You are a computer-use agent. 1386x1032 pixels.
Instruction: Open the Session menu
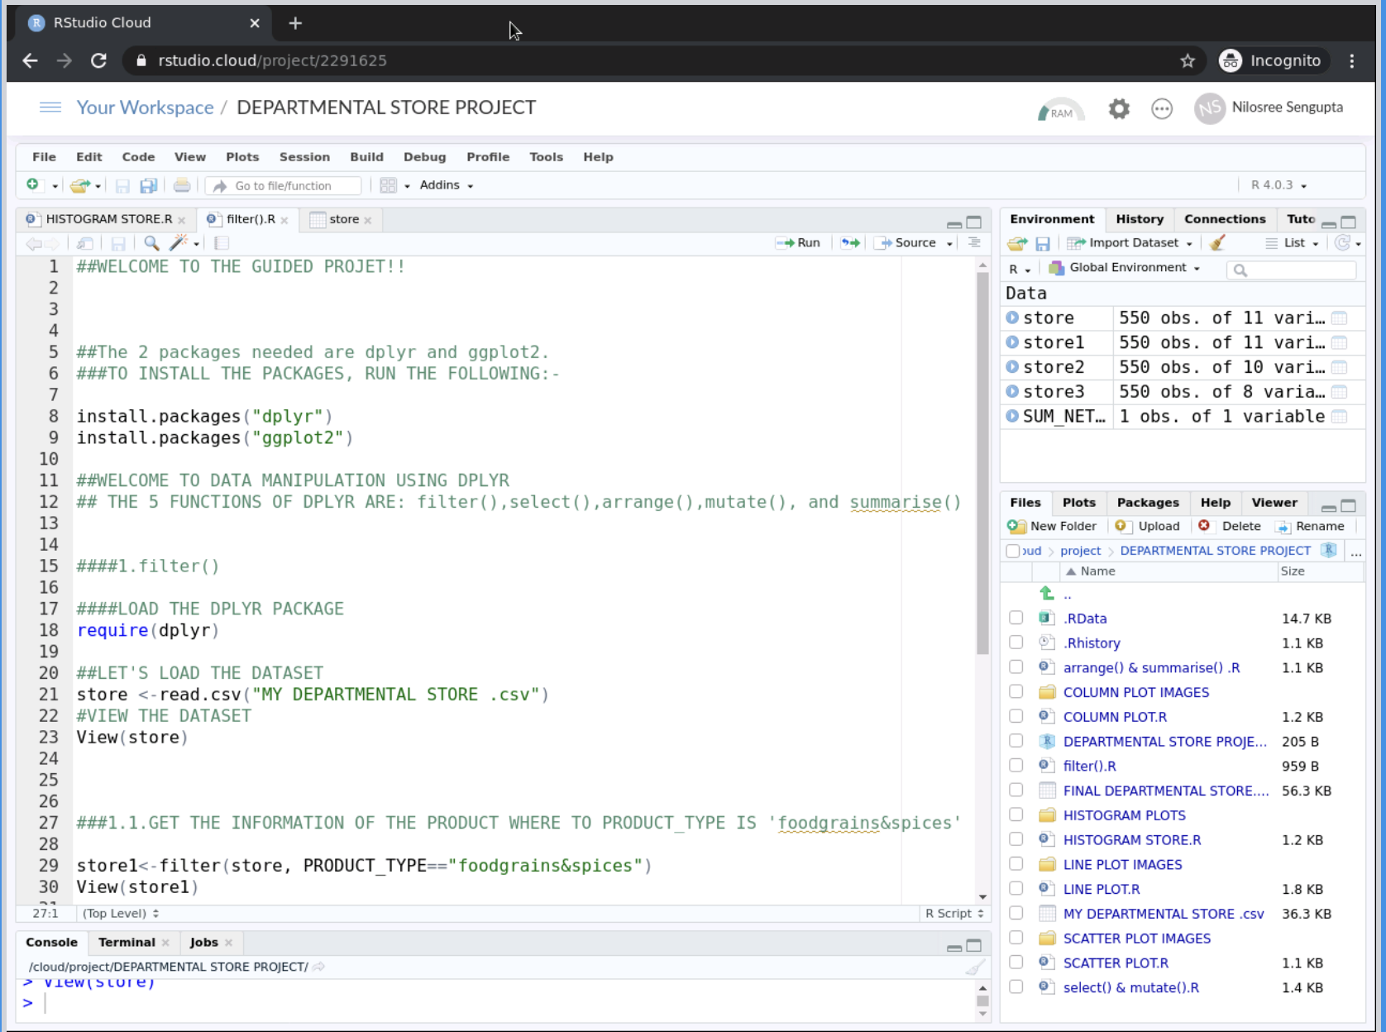pos(304,157)
